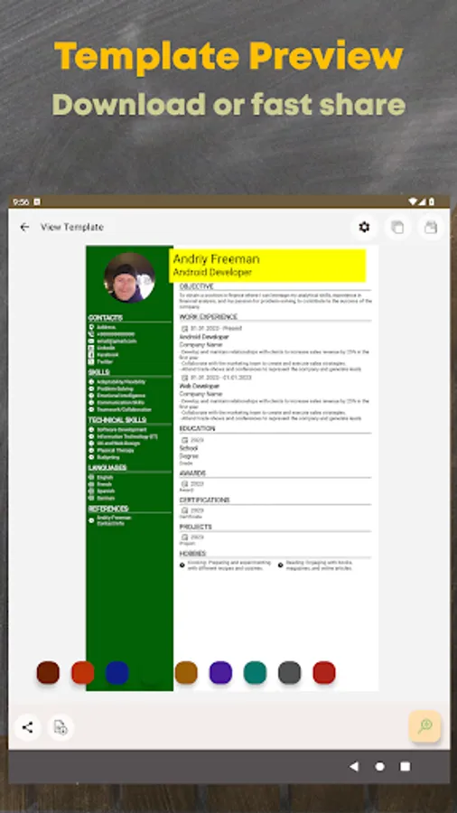457x813 pixels.
Task: Click the TECHNICAL SKILLS heading
Action: 117,420
